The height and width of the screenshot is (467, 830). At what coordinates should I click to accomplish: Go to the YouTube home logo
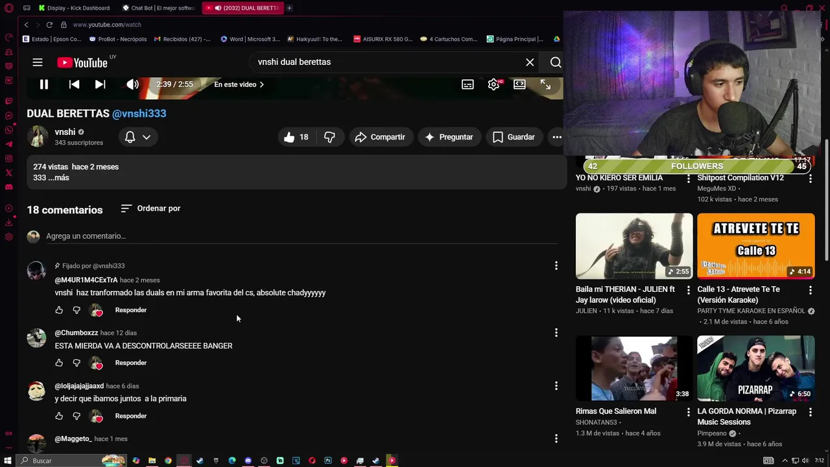tap(82, 62)
